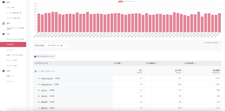Click the 96 post count value
Screen dimensions: 225x111
(180, 96)
